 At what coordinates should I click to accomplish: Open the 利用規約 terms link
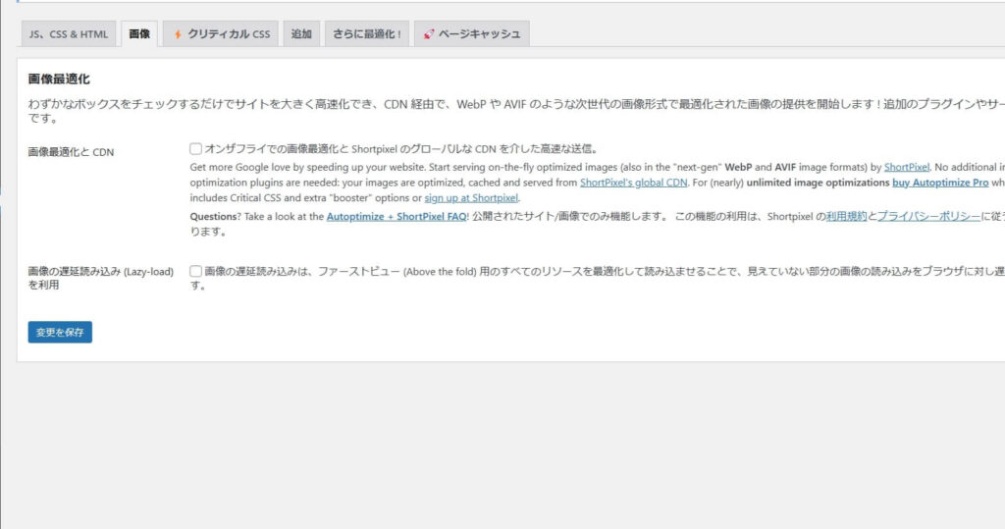pyautogui.click(x=846, y=216)
